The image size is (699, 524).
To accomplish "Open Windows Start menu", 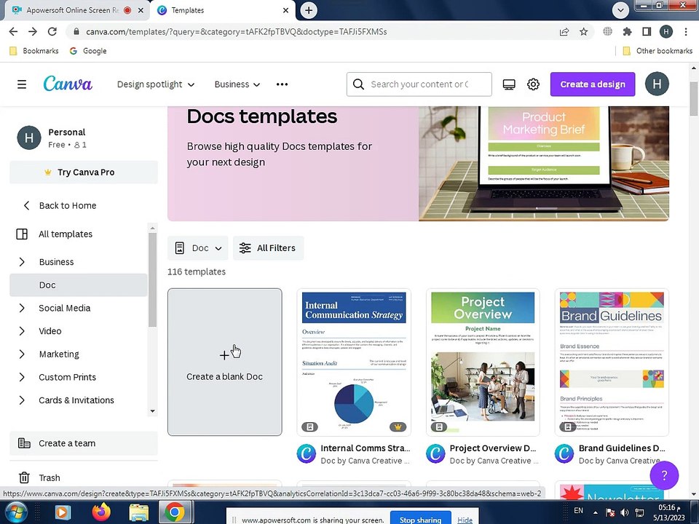I will click(x=16, y=512).
